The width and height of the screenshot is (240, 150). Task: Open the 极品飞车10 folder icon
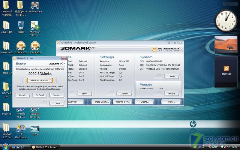[x=21, y=8]
